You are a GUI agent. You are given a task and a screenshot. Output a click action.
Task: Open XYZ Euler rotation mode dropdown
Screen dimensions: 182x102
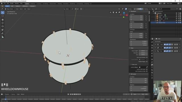click(x=138, y=30)
